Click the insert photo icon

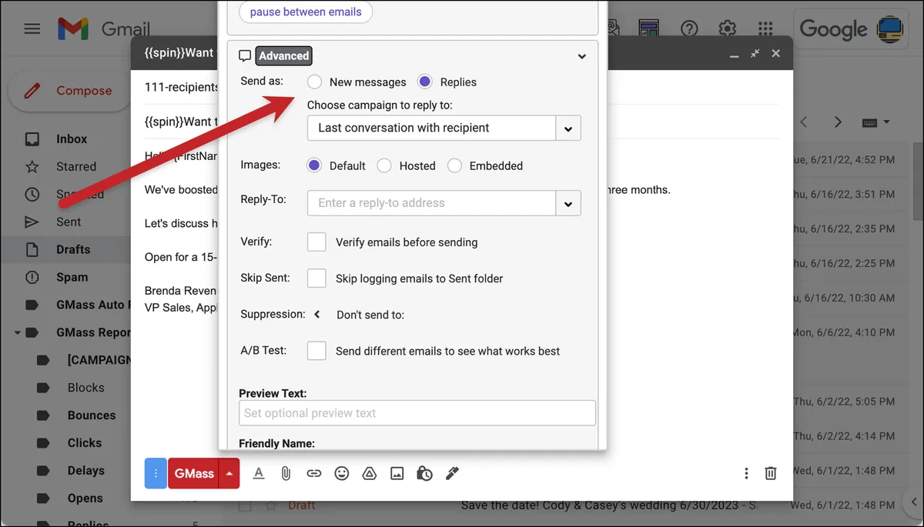pyautogui.click(x=397, y=474)
